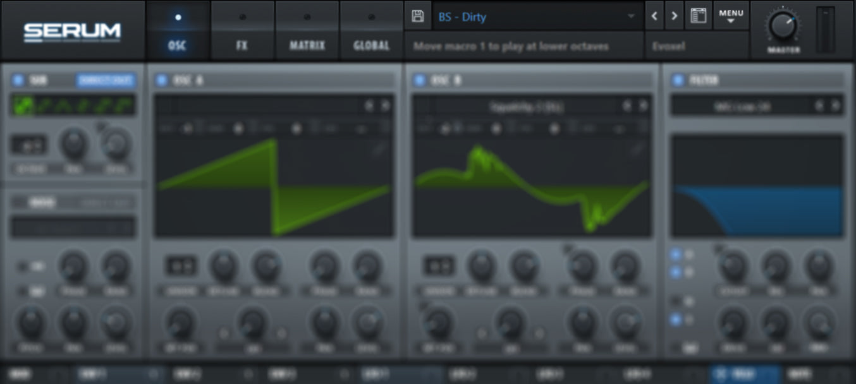Screen dimensions: 856x384
Task: Save the preset with the floppy disk icon
Action: 417,16
